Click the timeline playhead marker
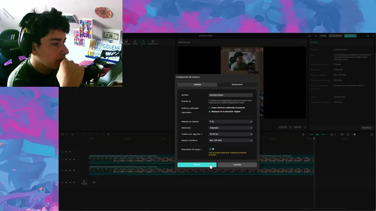This screenshot has width=376, height=211. 314,138
